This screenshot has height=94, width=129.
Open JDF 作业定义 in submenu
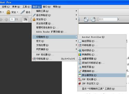coord(102,83)
